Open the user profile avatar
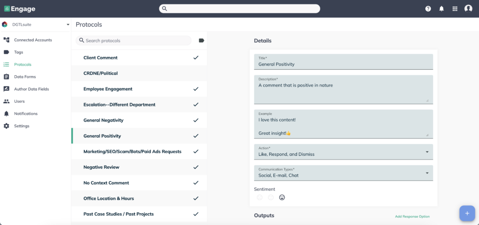The width and height of the screenshot is (479, 225). tap(468, 8)
